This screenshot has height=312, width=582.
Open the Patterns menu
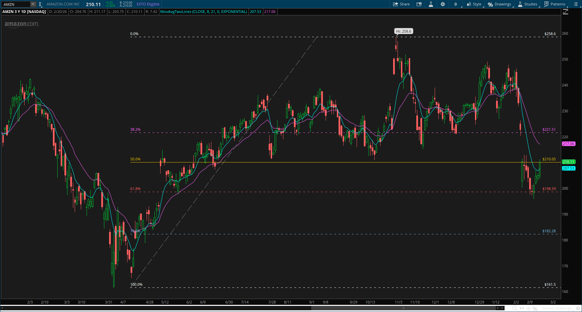tap(555, 4)
